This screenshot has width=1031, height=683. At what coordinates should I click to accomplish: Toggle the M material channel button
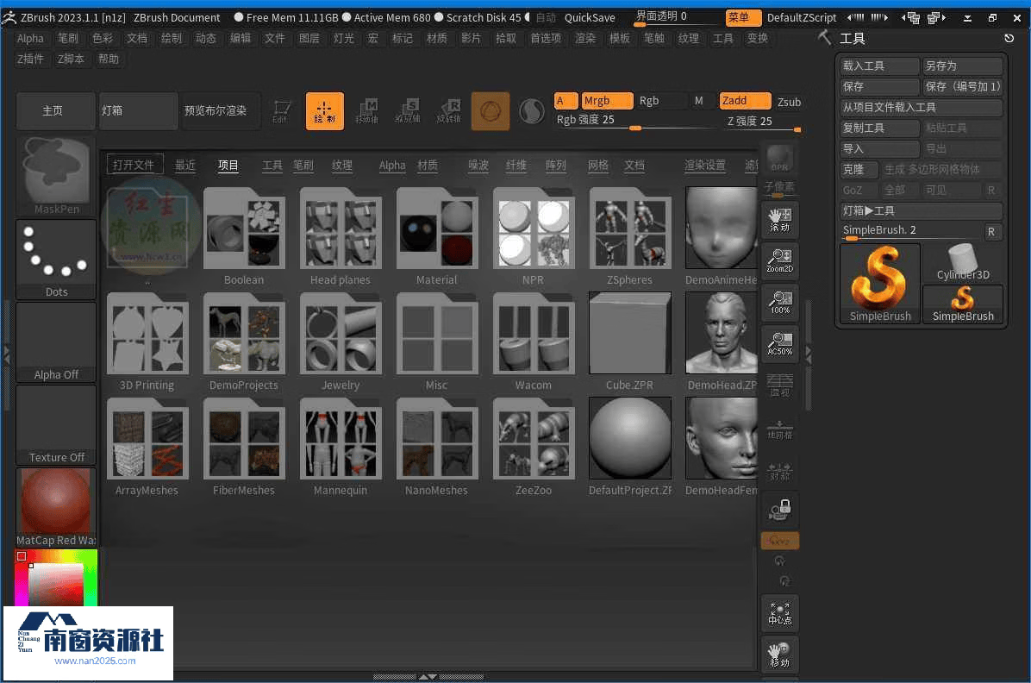tap(698, 101)
